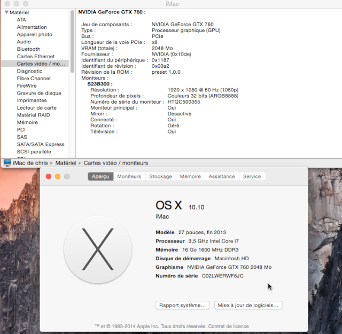Select Lecteur de carte in the sidebar
342x334 pixels.
pyautogui.click(x=37, y=108)
